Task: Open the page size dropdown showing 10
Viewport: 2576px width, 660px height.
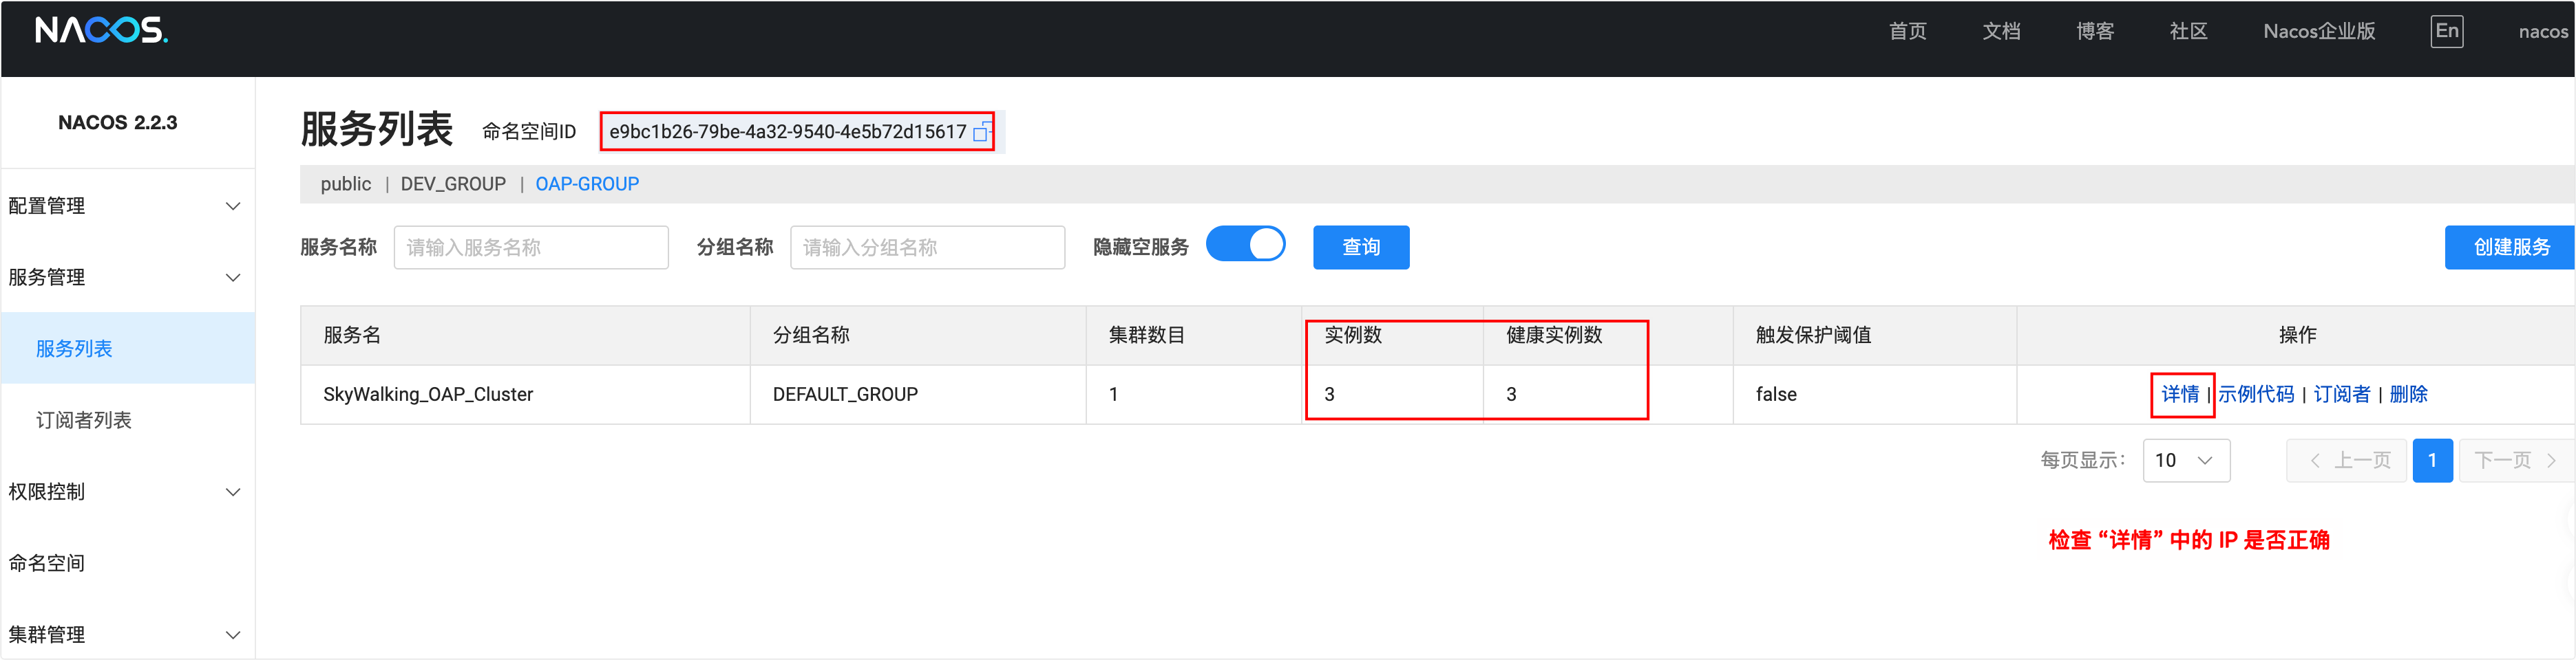Action: 2186,461
